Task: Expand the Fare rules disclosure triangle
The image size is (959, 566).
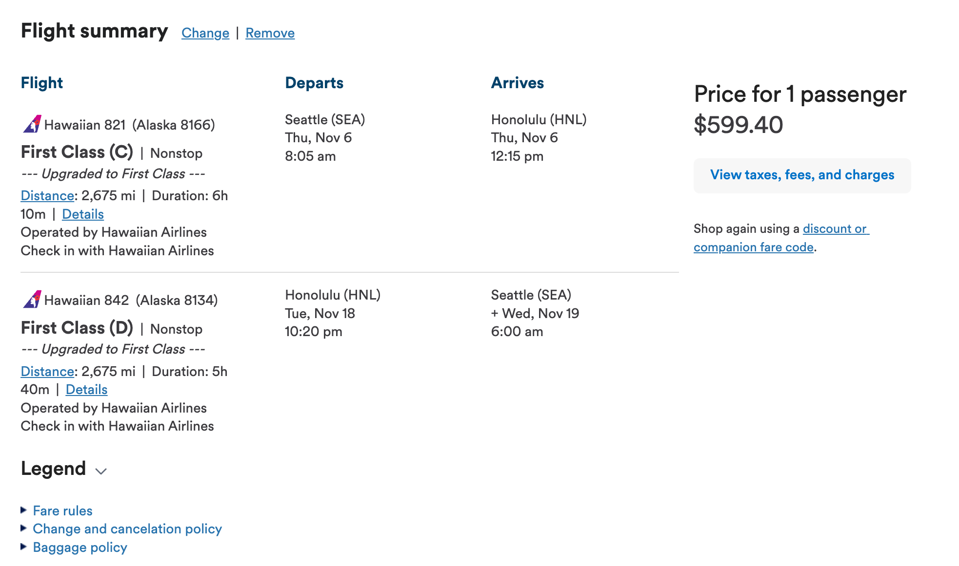Action: click(23, 510)
